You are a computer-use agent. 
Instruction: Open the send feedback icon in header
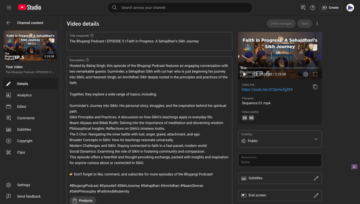[x=303, y=7]
